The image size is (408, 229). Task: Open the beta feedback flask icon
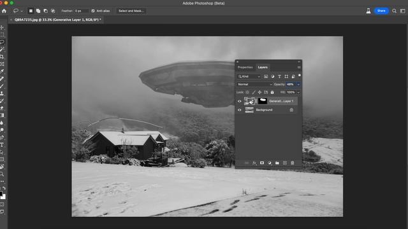(x=368, y=11)
